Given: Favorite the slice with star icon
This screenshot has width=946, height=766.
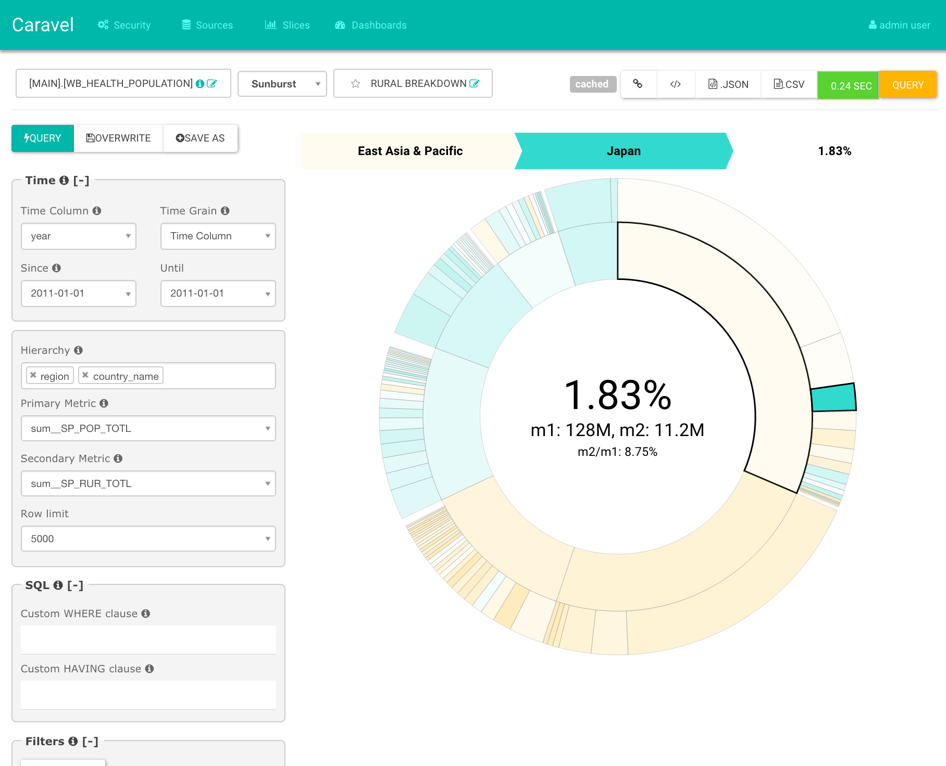Looking at the screenshot, I should [356, 83].
